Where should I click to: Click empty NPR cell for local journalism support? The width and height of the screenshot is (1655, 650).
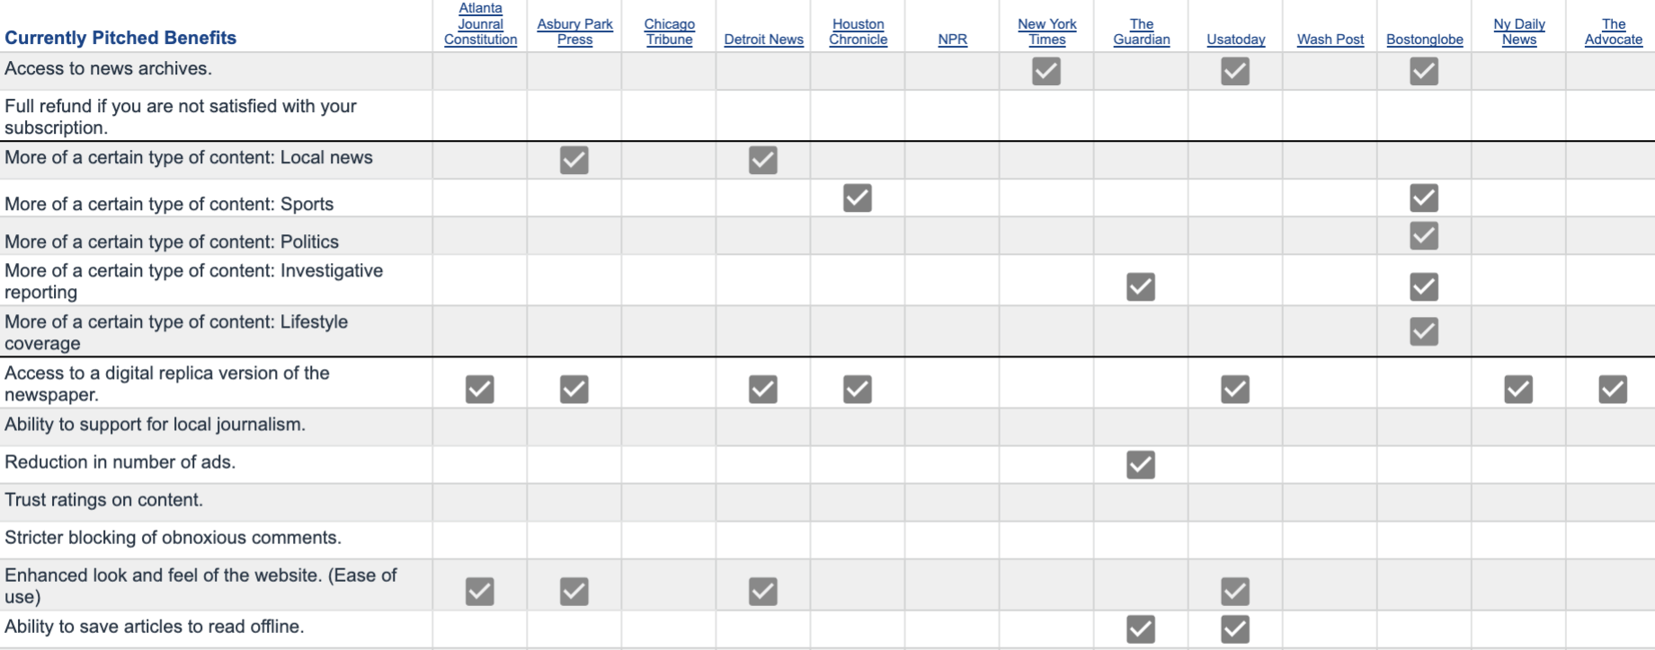click(x=952, y=426)
